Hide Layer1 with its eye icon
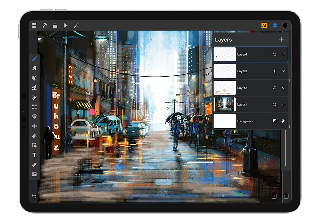Viewport: 320px width, 223px height. [x=275, y=104]
